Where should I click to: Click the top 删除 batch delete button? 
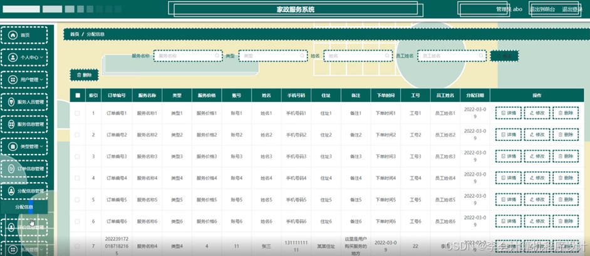point(84,75)
